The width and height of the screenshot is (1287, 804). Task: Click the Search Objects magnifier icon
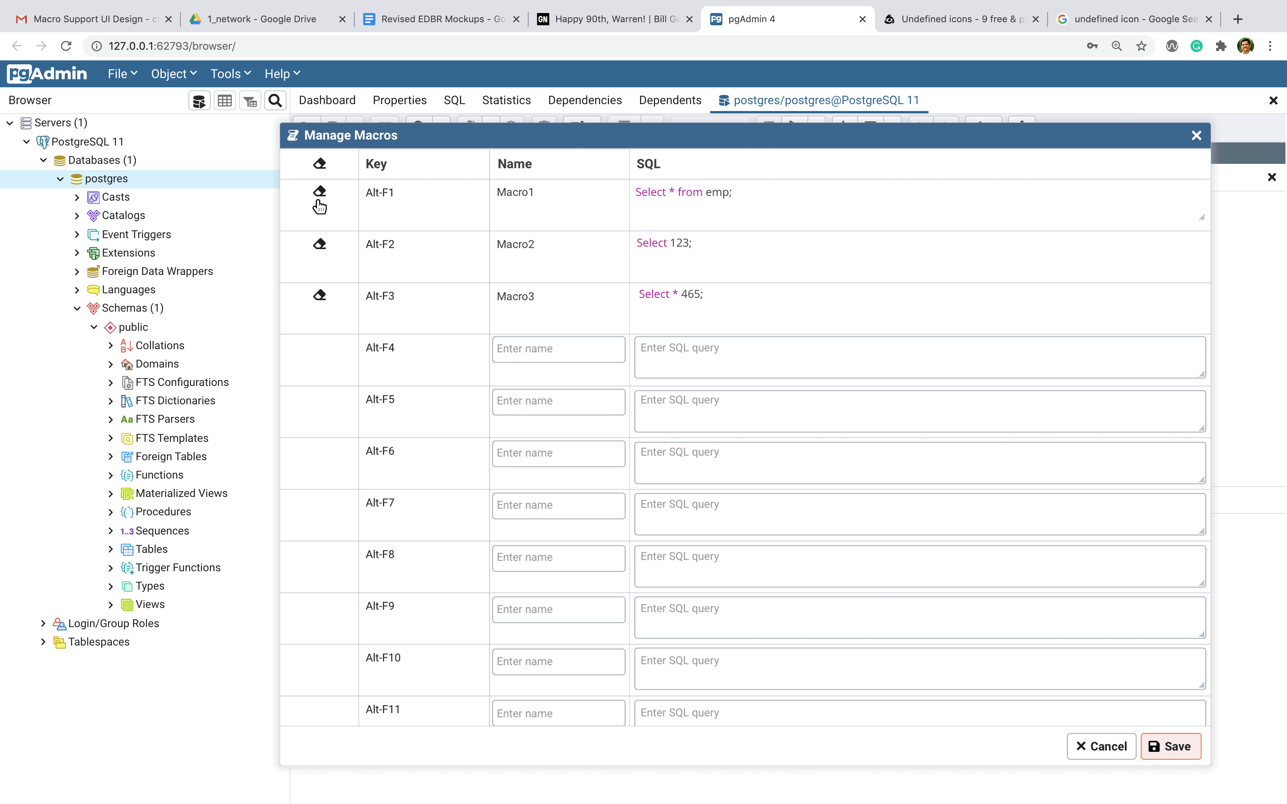275,100
